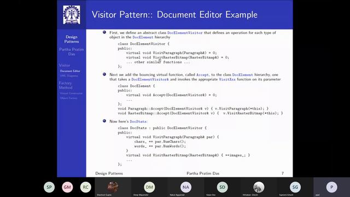Open Object Factory subsection in sidebar
350x197 pixels.
(68, 98)
